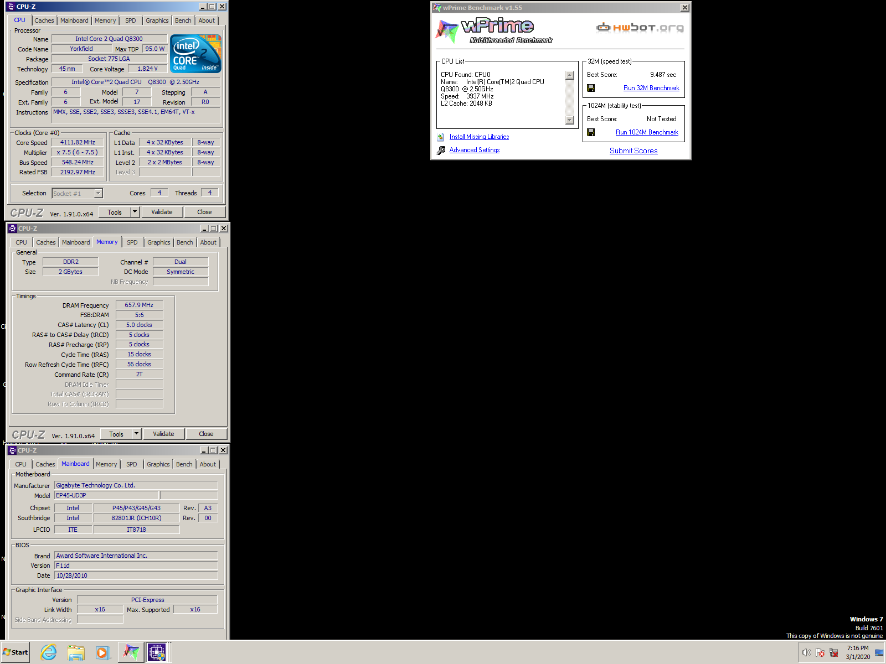Open the Start menu
This screenshot has width=886, height=664.
tap(16, 652)
